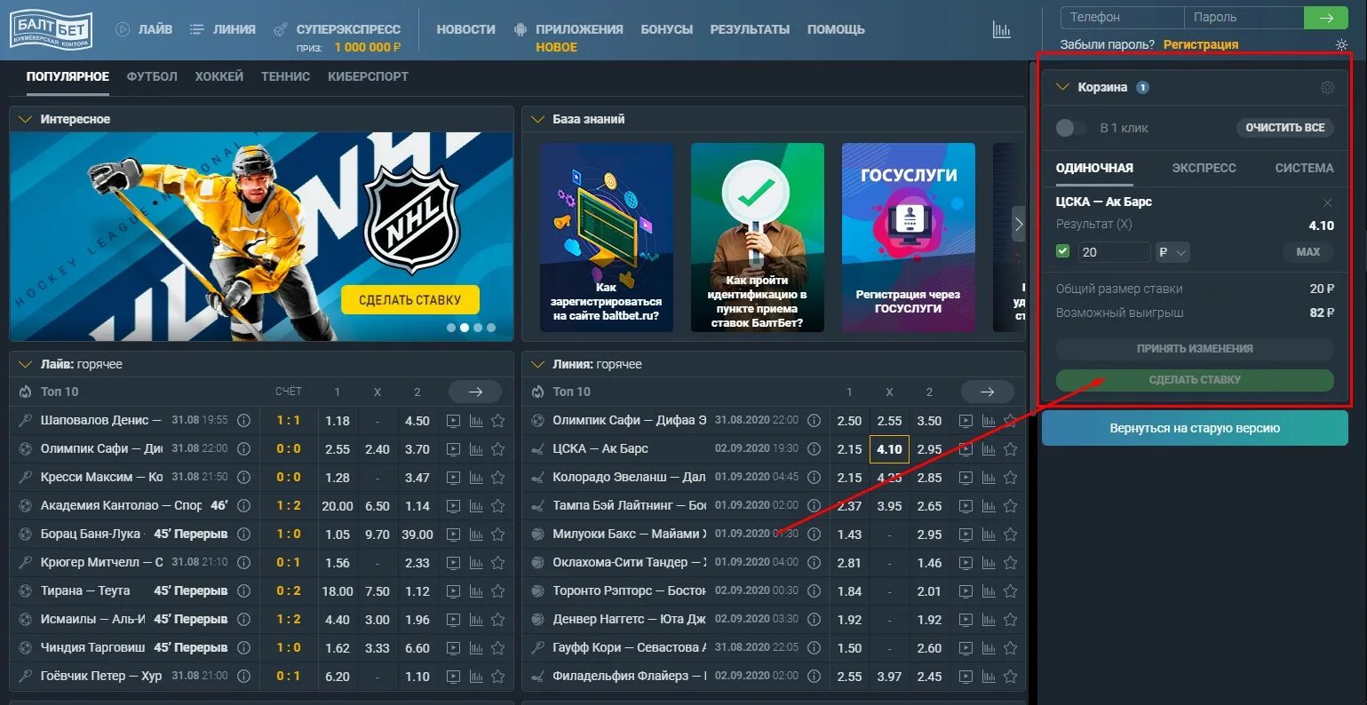Toggle light theme with the sun icon
This screenshot has height=705, width=1367.
(1341, 44)
